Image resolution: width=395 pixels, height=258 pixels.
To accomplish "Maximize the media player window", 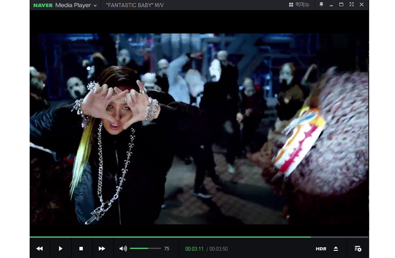I will pos(341,5).
